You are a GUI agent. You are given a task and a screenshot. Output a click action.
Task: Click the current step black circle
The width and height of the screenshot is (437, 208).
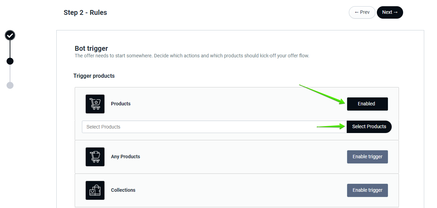[x=10, y=61]
